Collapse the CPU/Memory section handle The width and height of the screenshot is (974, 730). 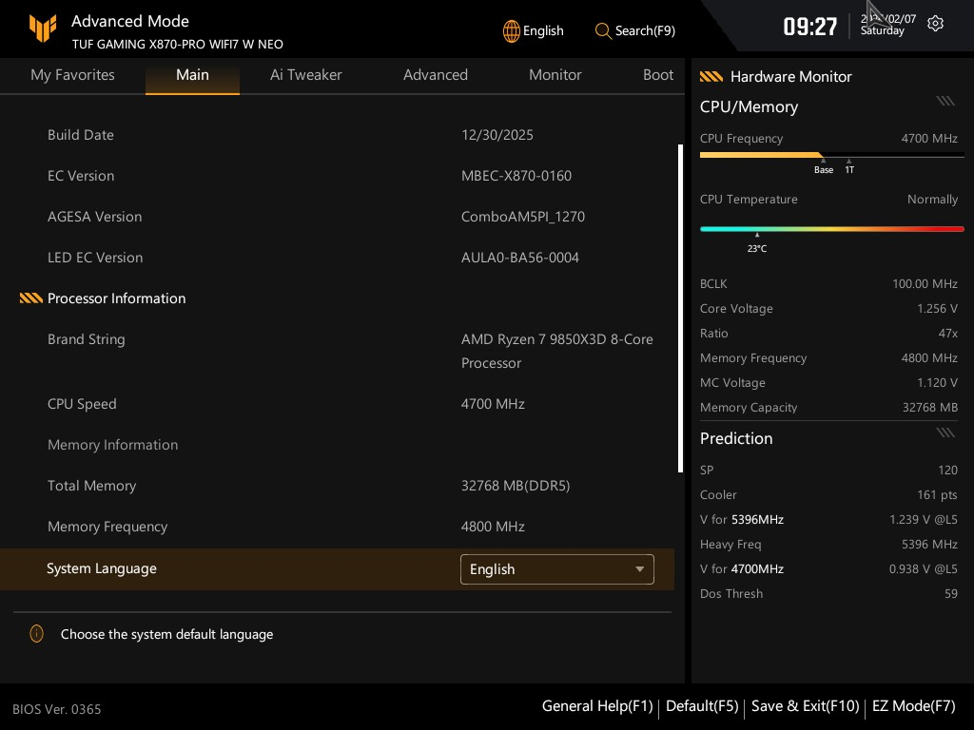pyautogui.click(x=945, y=101)
